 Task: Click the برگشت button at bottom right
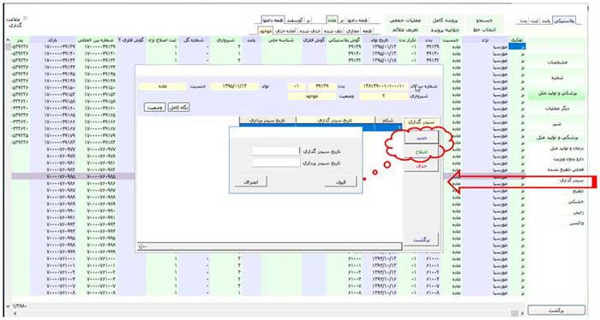pos(556,310)
